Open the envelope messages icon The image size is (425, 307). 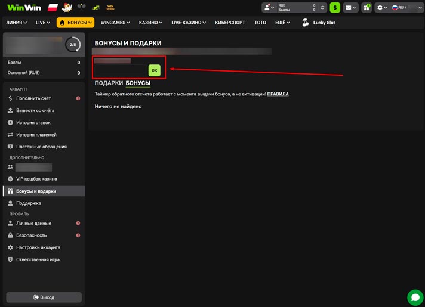350,8
